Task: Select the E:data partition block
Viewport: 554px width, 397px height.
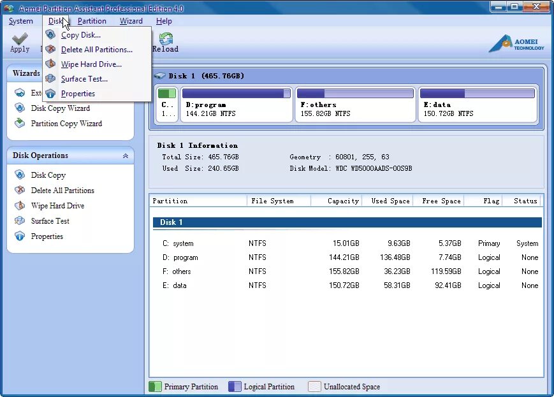Action: (x=477, y=105)
